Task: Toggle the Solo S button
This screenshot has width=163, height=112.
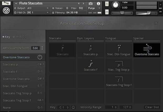Action: [107, 4]
